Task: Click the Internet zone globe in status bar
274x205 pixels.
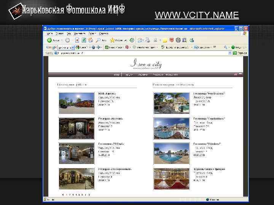Action: 207,199
